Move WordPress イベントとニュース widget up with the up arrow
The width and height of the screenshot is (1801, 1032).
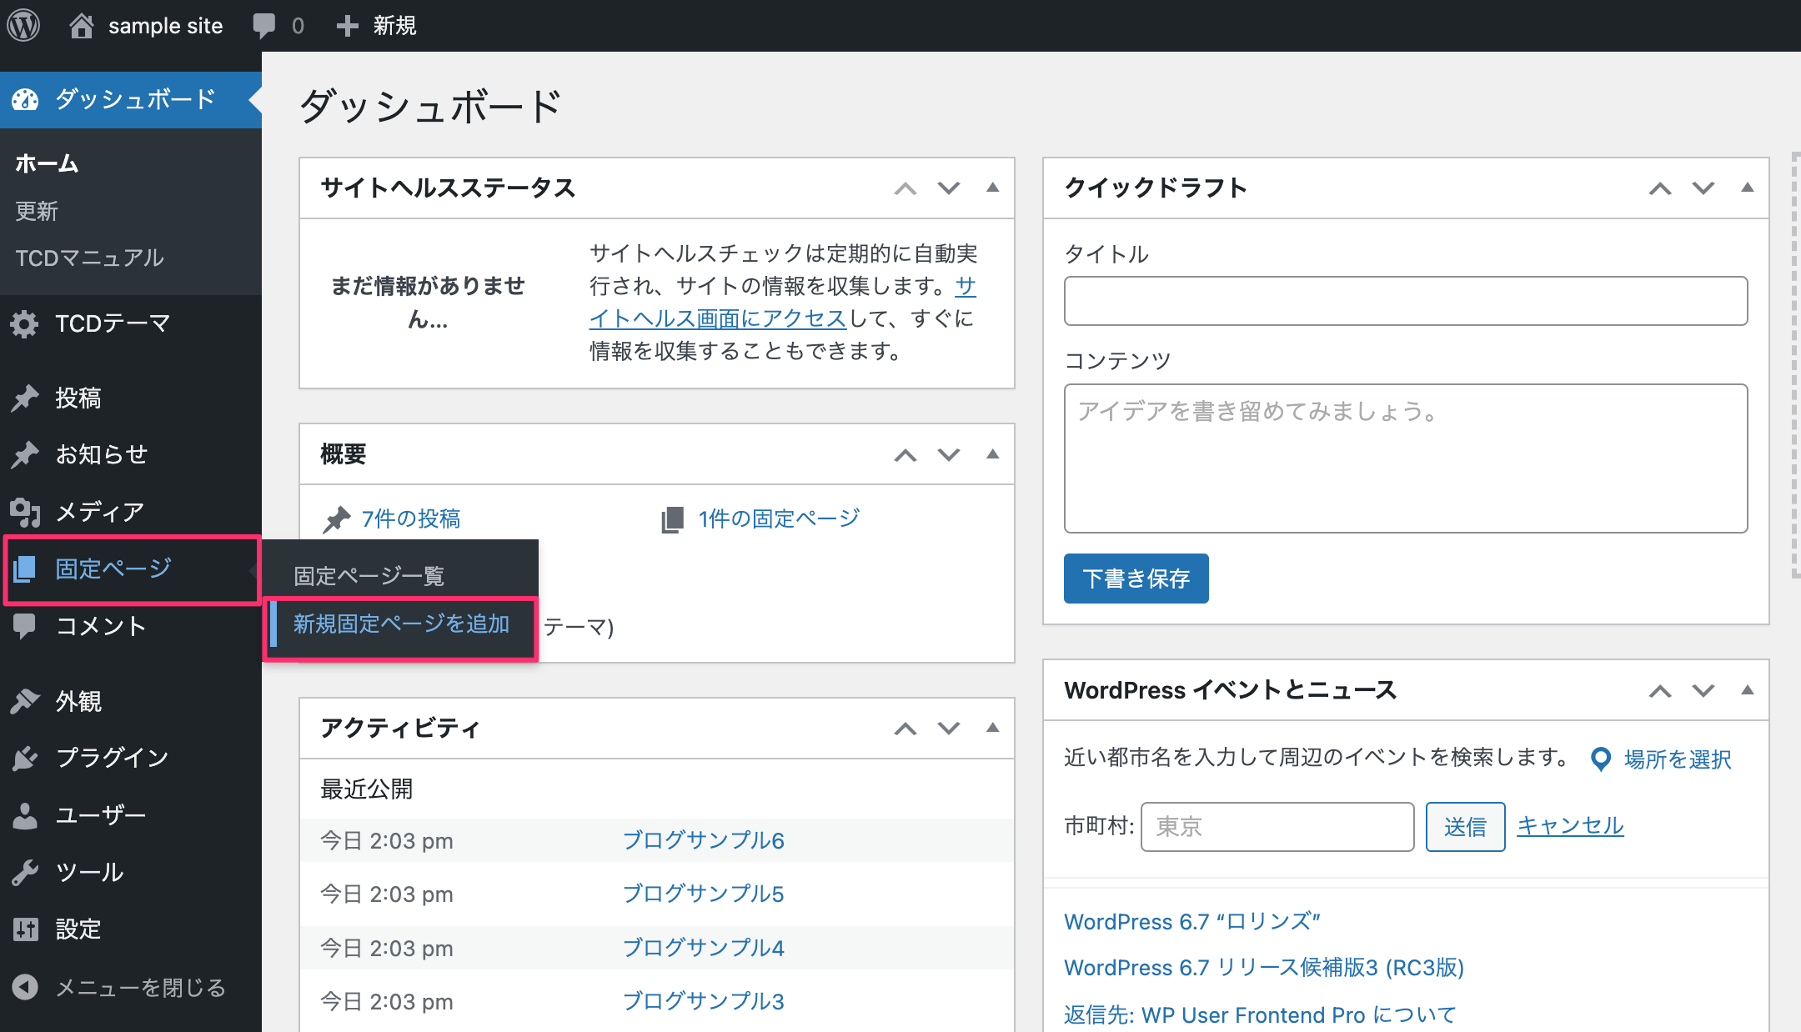pos(1660,691)
